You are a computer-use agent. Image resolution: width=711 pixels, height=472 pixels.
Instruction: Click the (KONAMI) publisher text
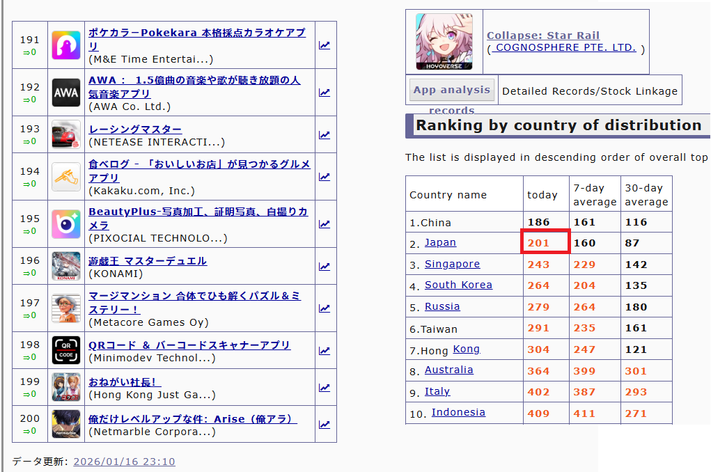coord(116,274)
